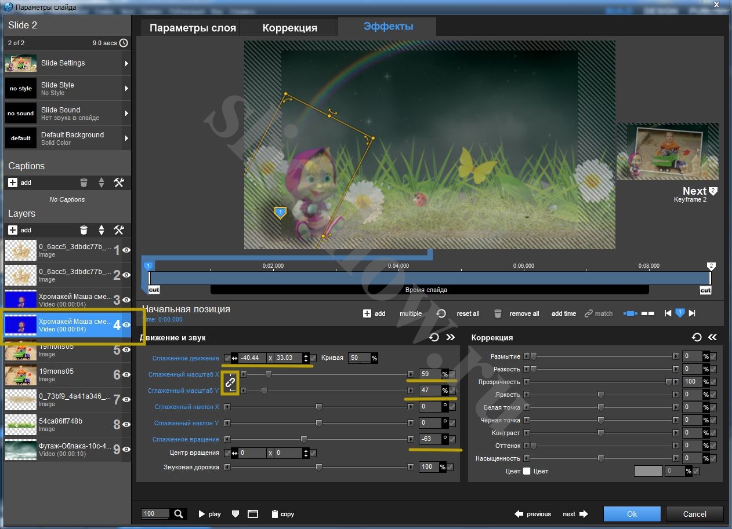This screenshot has width=732, height=529.
Task: Click the Сглаженное движение link
Action: pos(186,358)
